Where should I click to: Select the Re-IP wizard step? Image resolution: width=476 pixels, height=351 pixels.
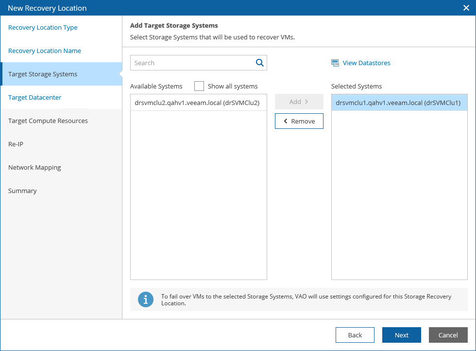[16, 144]
